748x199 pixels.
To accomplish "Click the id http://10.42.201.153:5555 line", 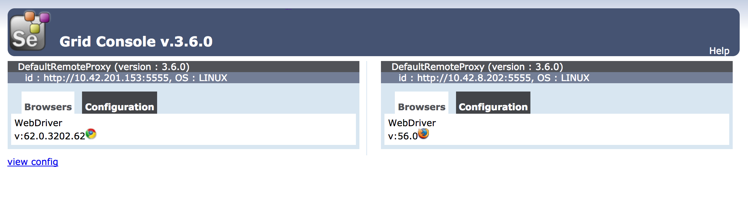I will coord(126,78).
